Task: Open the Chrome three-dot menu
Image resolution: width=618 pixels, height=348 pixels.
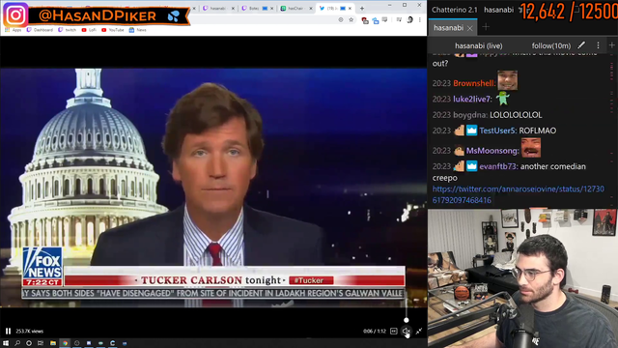Action: point(420,19)
